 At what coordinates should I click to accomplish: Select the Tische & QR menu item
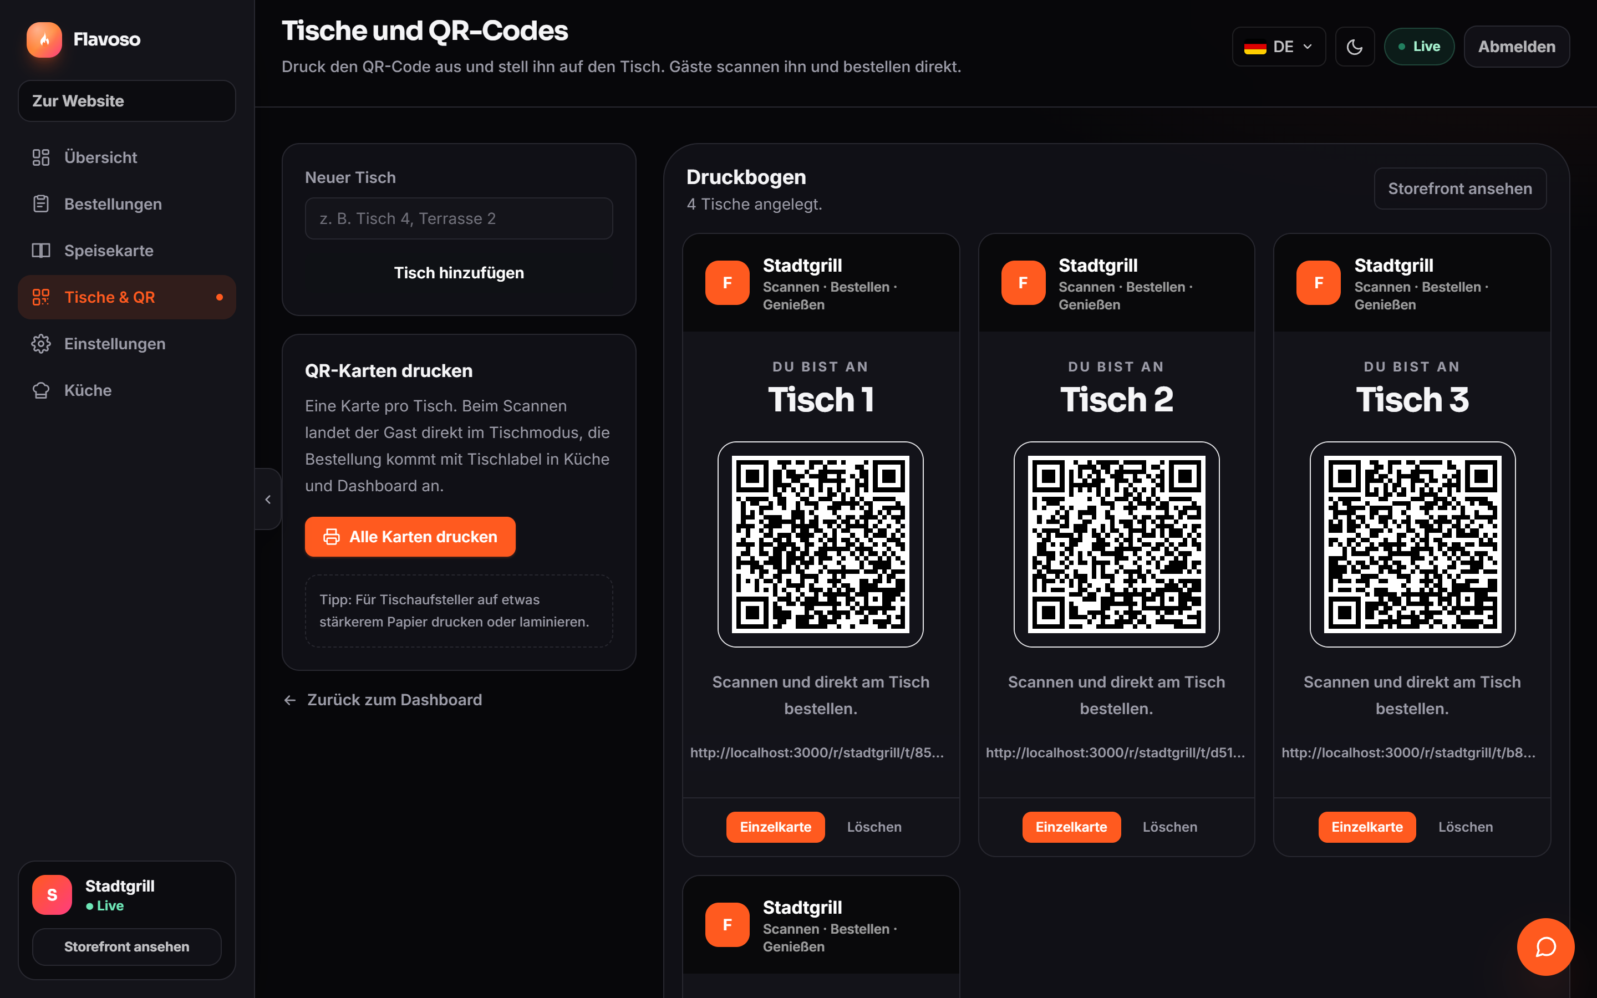(x=126, y=297)
